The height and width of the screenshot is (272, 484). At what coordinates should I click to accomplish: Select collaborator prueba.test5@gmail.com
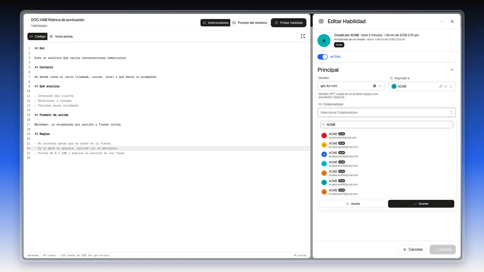(387, 173)
